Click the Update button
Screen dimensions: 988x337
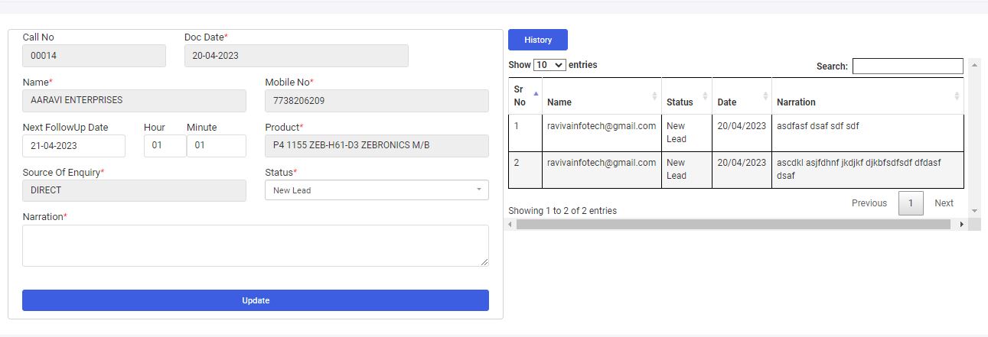pyautogui.click(x=256, y=300)
